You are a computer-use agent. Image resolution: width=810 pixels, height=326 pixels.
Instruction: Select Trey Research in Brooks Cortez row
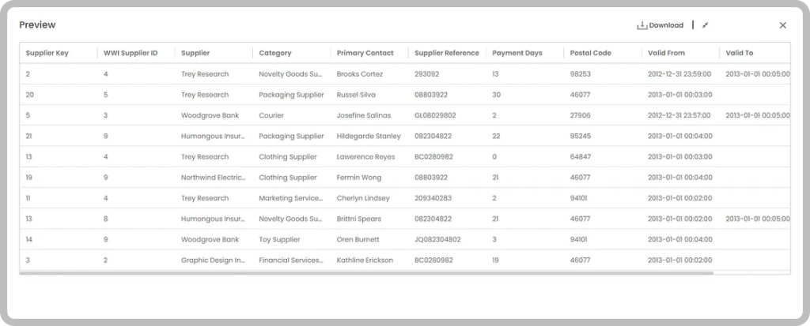pos(205,74)
